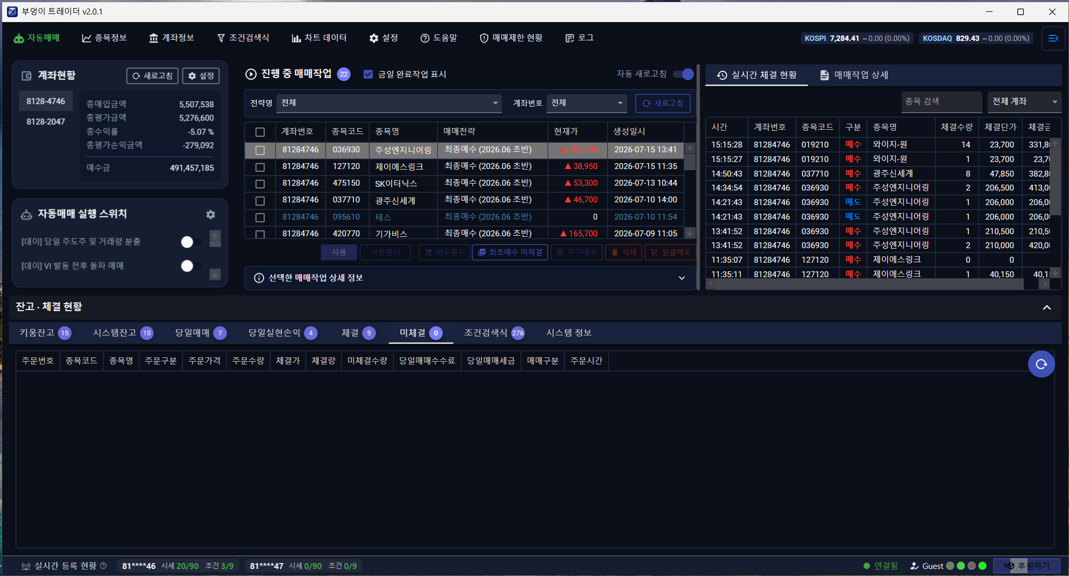Screen dimensions: 1069x576
Task: Open the 전체 계좌 dropdown
Action: click(x=1024, y=101)
